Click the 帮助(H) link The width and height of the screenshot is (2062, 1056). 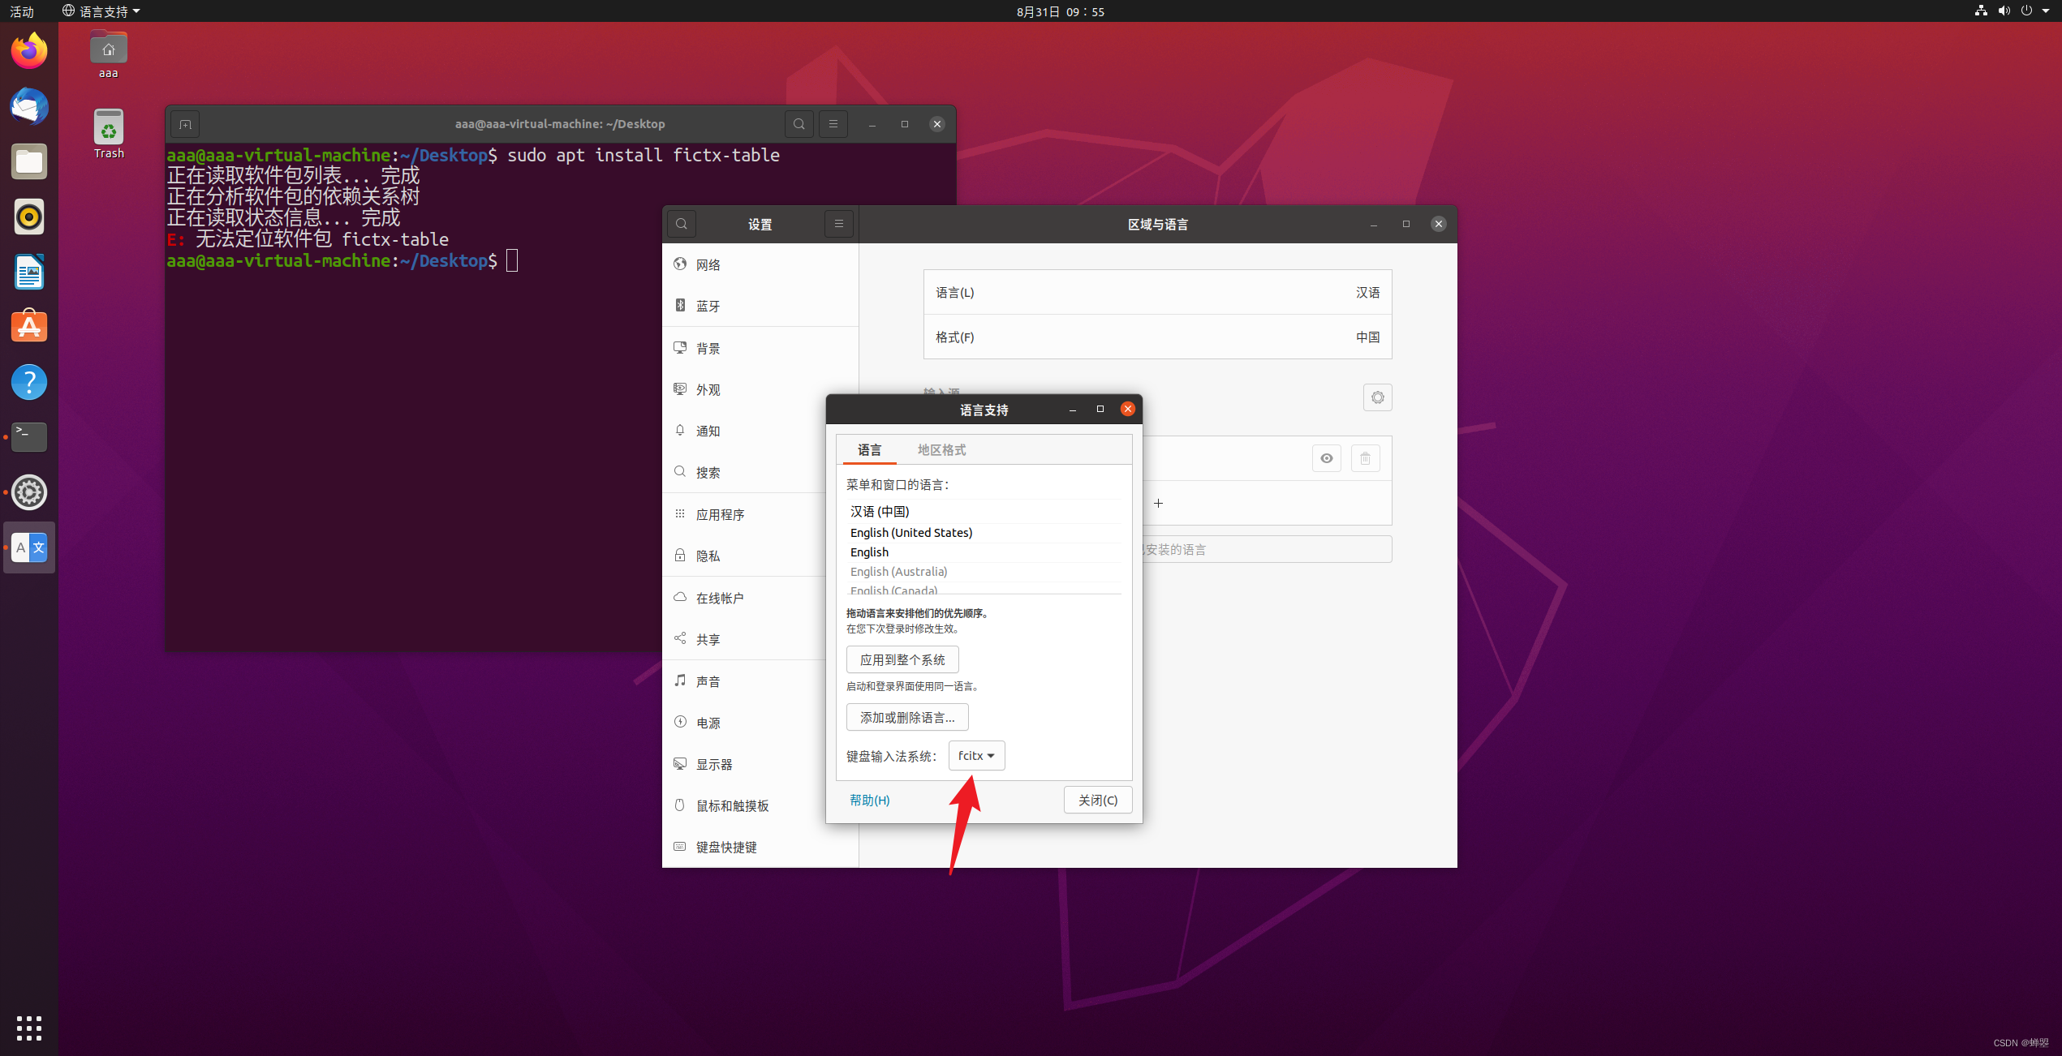tap(869, 800)
